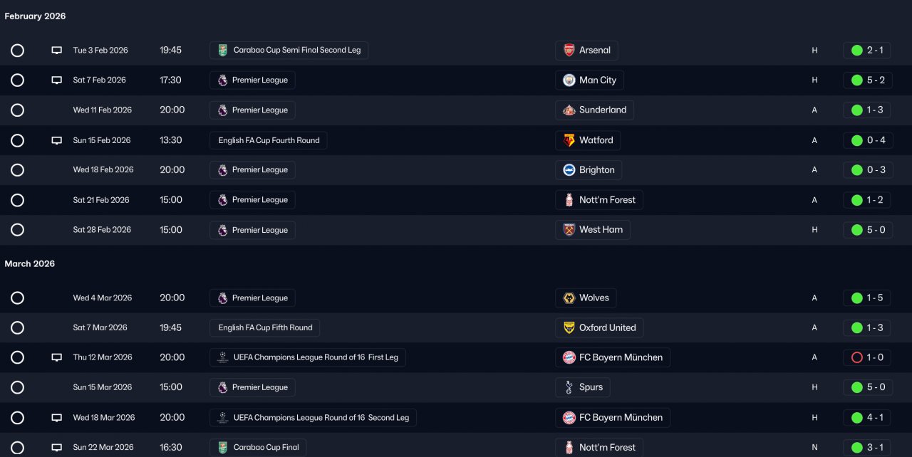
Task: Click the red loss indicator 1 - 0 result
Action: 866,357
